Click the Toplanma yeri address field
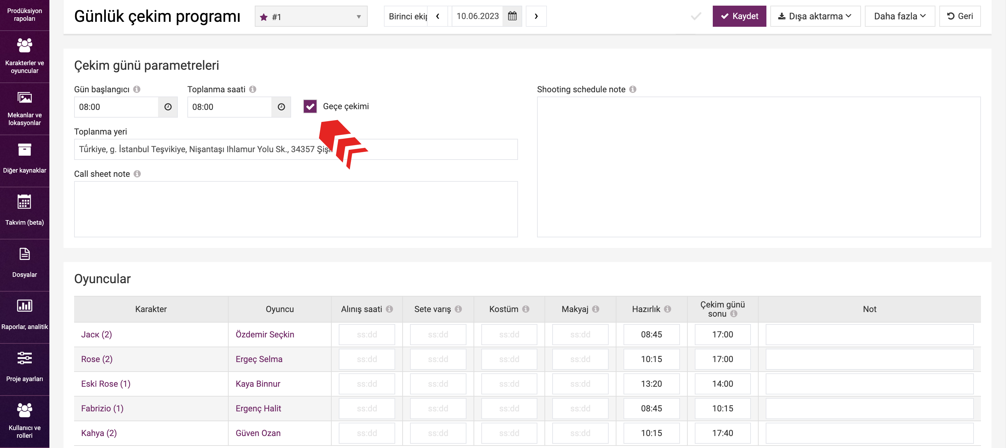This screenshot has width=1006, height=448. click(x=296, y=149)
